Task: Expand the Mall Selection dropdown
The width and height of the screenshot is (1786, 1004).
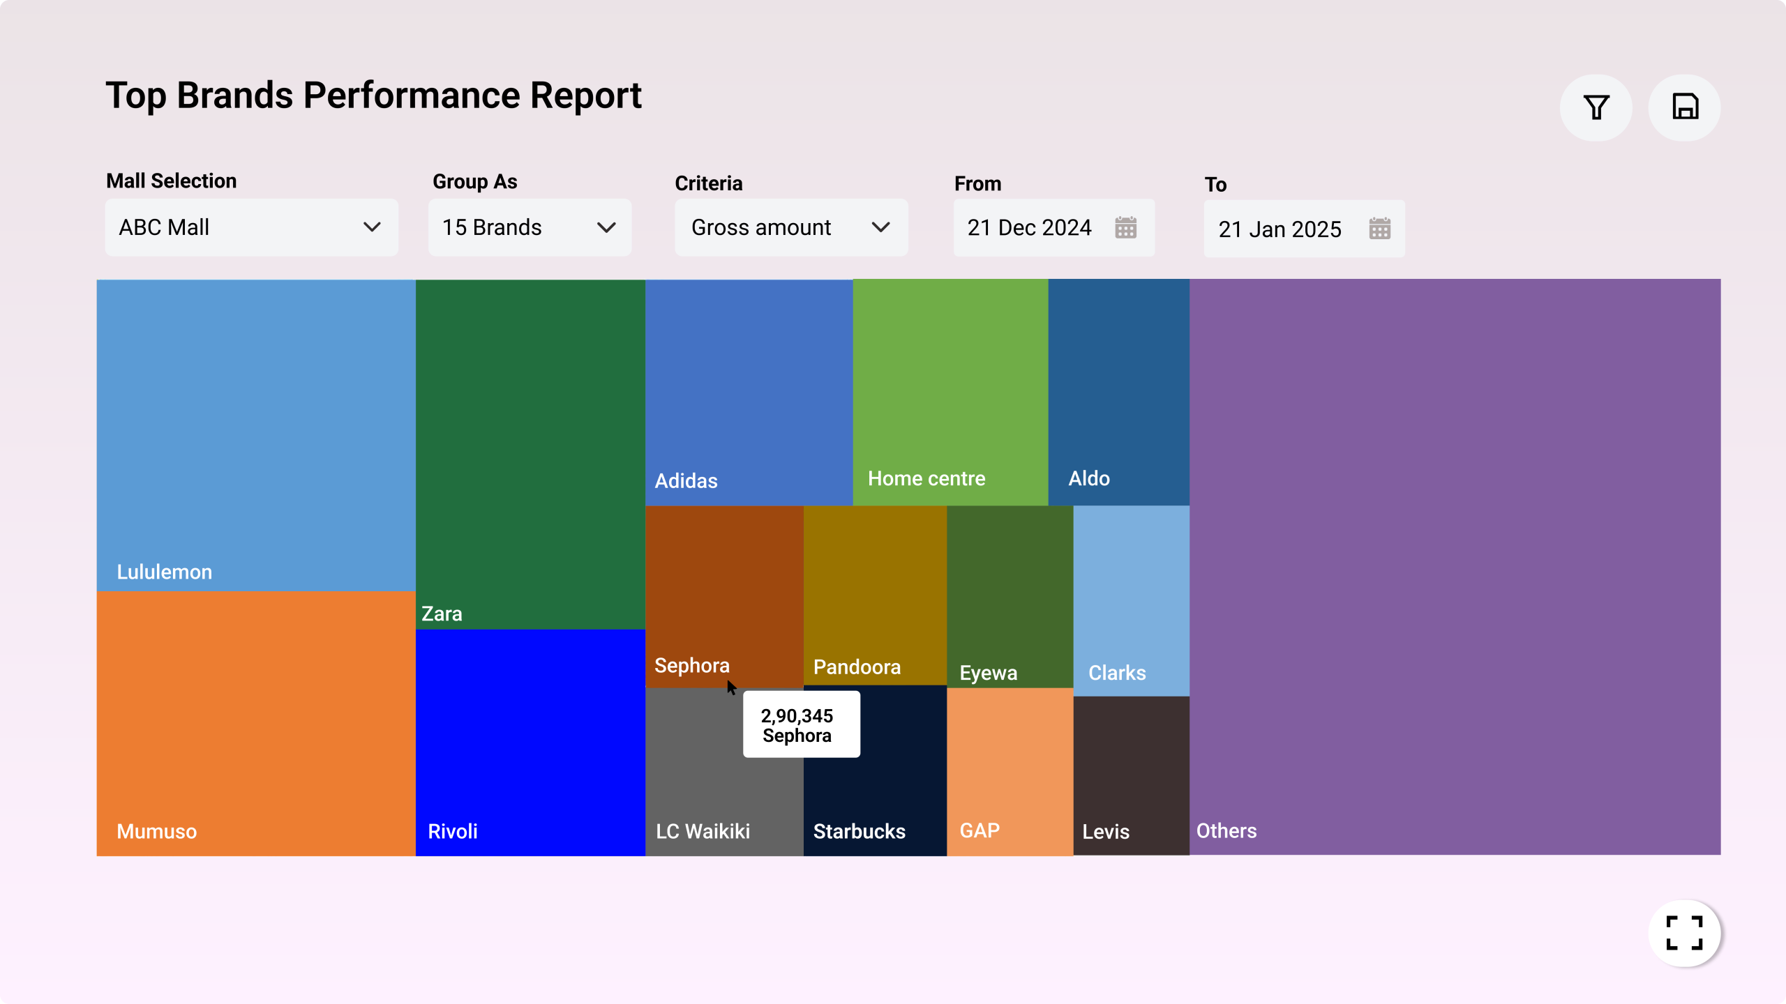Action: 251,227
